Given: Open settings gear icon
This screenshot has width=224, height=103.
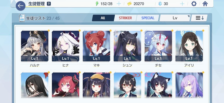Looking at the screenshot, I should pyautogui.click(x=194, y=4).
